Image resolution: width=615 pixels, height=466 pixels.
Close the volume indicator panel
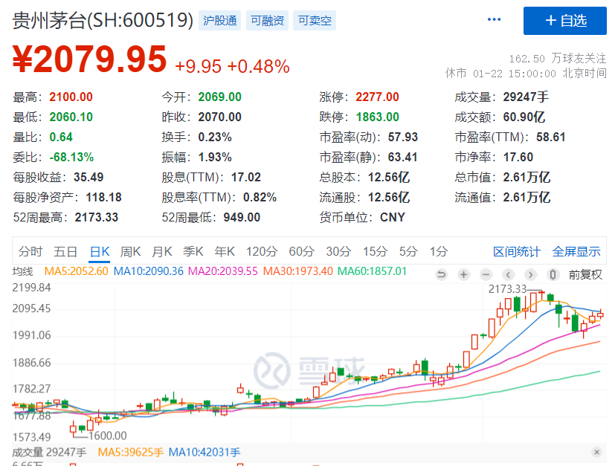pos(596,452)
